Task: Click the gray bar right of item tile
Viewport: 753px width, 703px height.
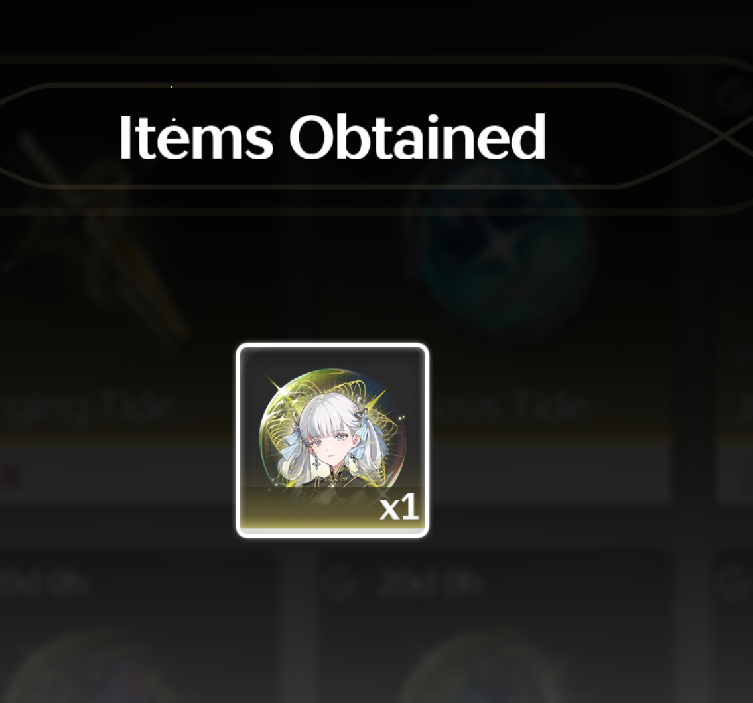Action: 549,475
